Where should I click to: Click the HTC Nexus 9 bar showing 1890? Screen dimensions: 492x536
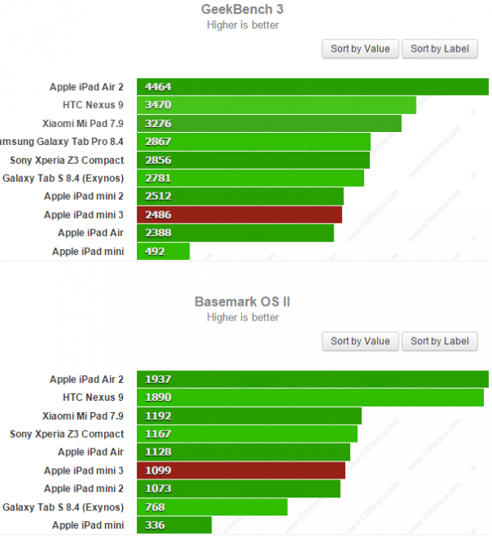click(310, 397)
